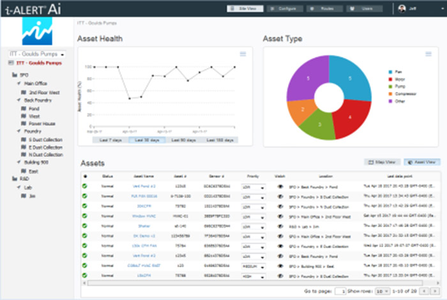The image size is (447, 300).
Task: Click the SPO site factory icon
Action: (x=15, y=75)
